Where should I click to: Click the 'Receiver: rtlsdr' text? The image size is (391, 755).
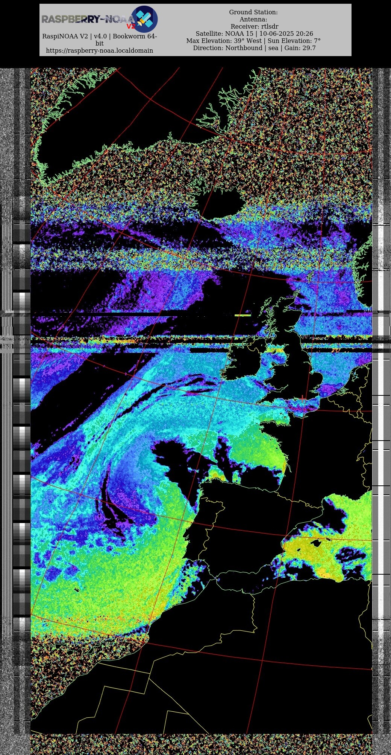(255, 26)
